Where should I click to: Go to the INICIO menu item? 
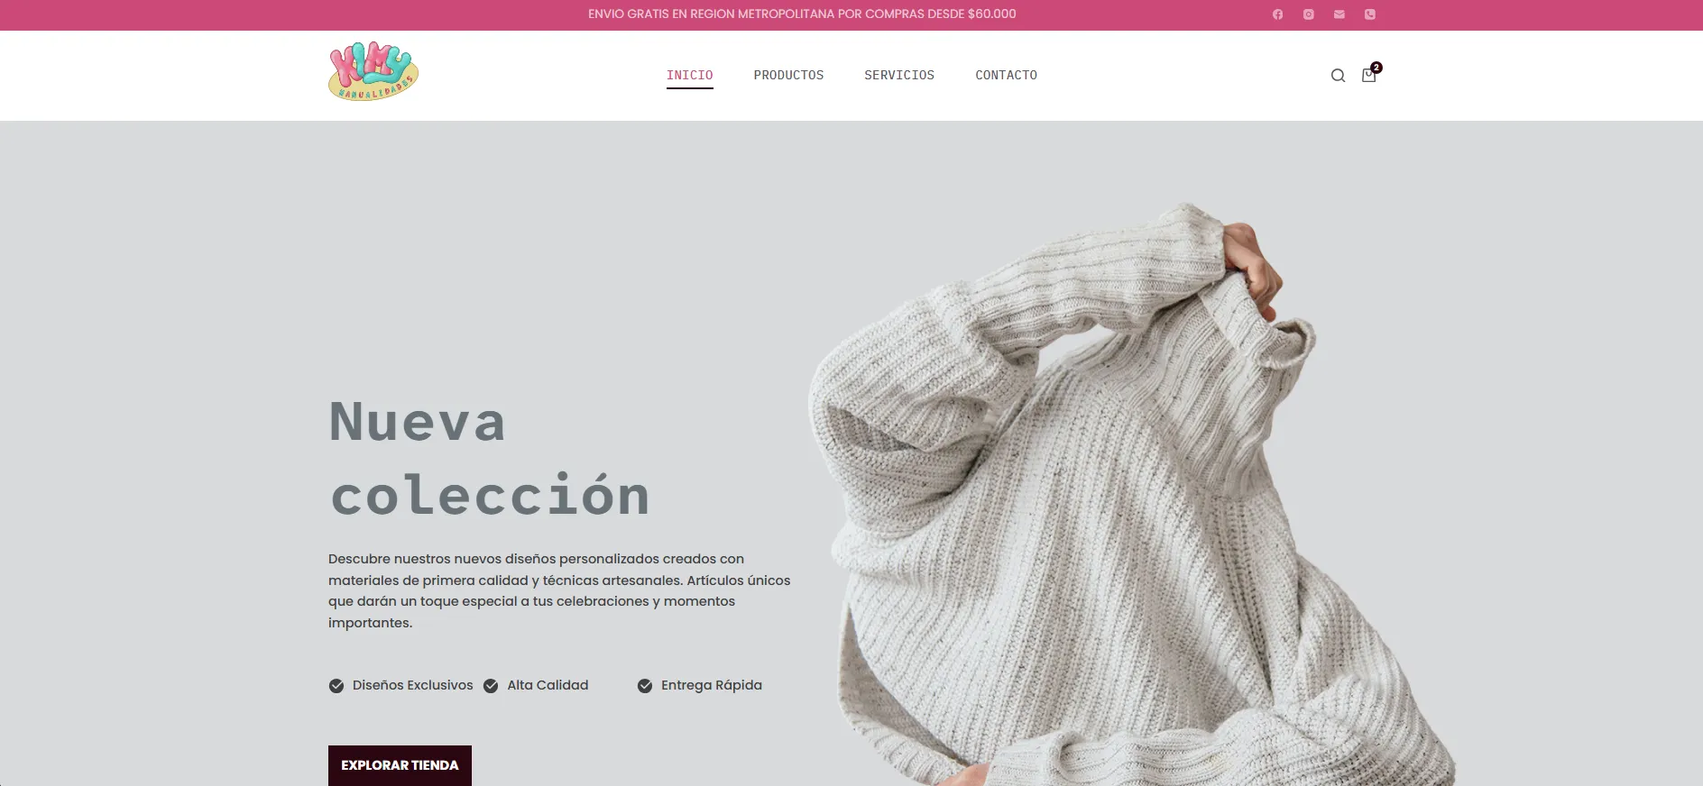point(690,76)
